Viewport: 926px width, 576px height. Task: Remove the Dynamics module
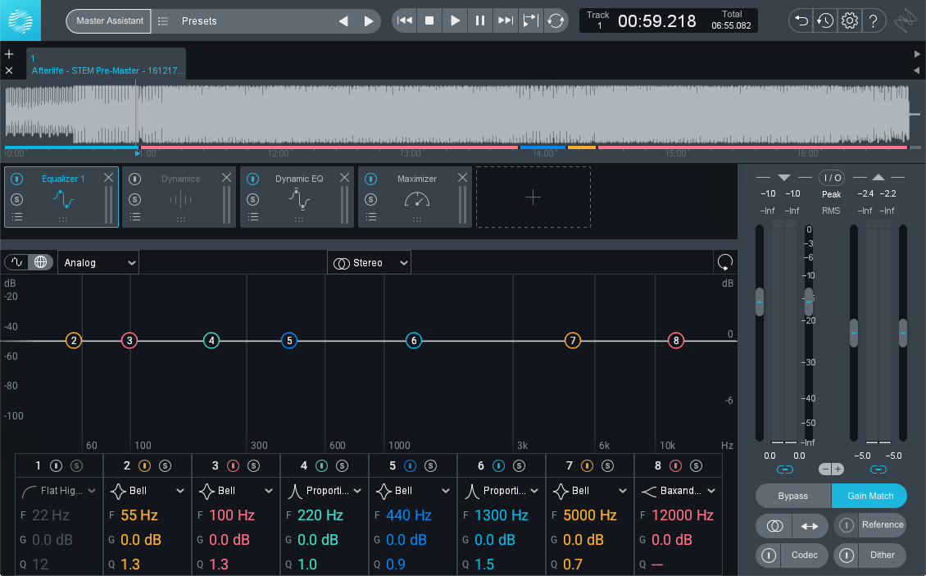(x=226, y=177)
